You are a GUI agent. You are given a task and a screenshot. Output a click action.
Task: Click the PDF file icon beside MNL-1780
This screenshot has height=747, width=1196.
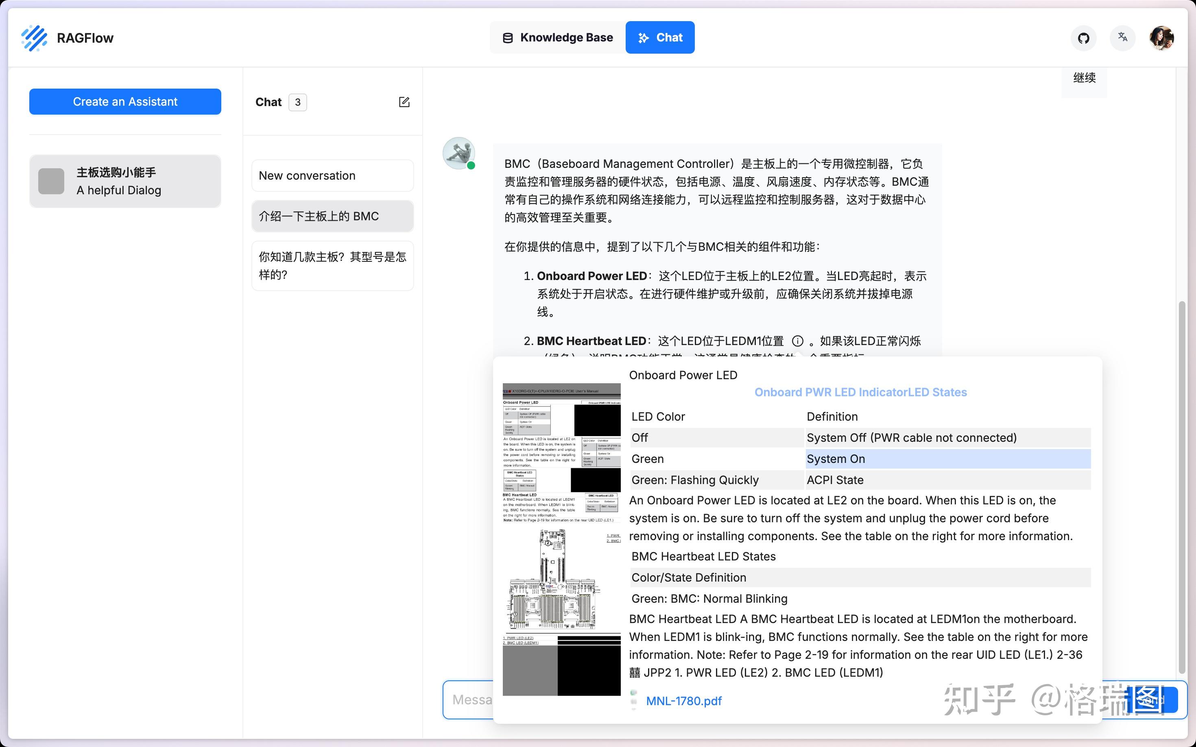634,701
